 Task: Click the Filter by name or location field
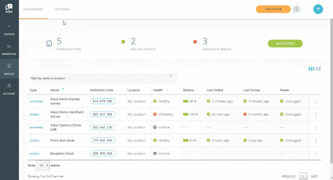(x=100, y=78)
